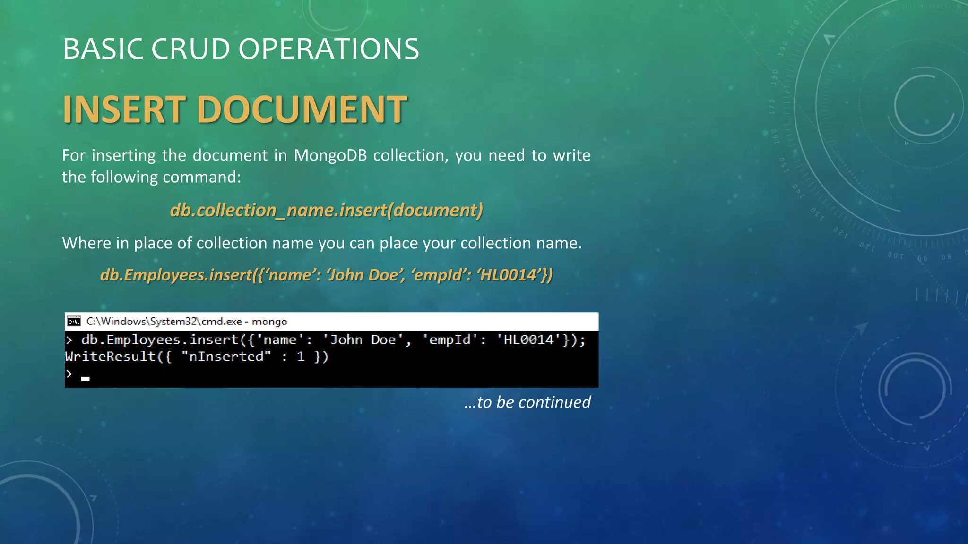Click the '...to be continued' text
This screenshot has height=544, width=968.
pyautogui.click(x=527, y=402)
